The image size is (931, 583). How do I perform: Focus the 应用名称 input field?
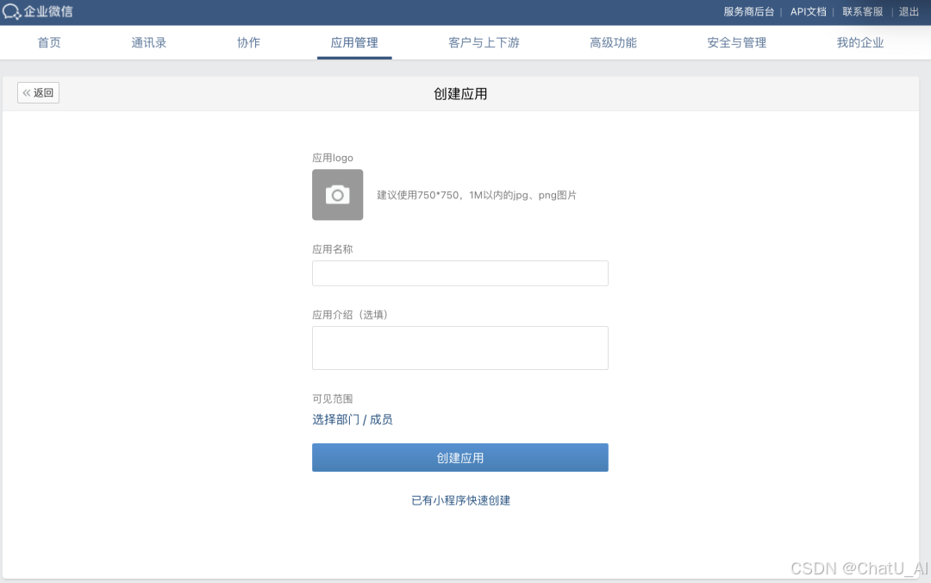click(460, 273)
